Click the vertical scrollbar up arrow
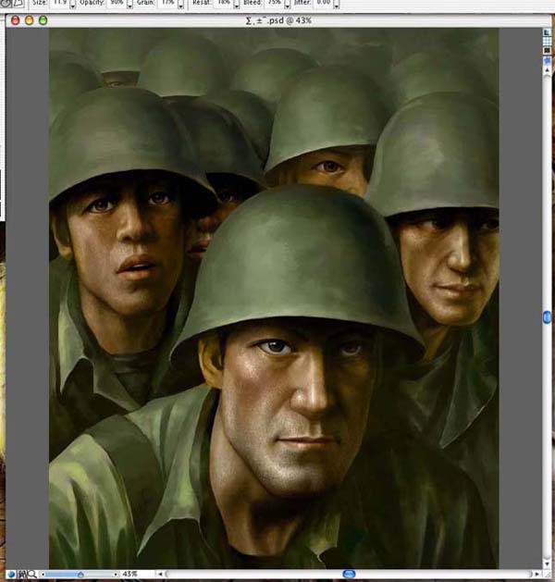The height and width of the screenshot is (582, 555). tap(548, 70)
